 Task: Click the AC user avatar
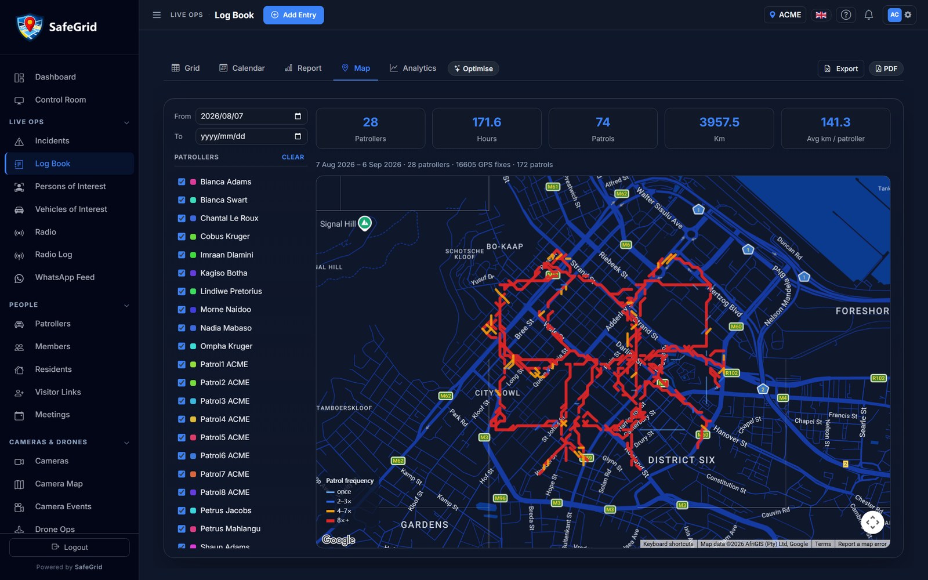pos(894,15)
